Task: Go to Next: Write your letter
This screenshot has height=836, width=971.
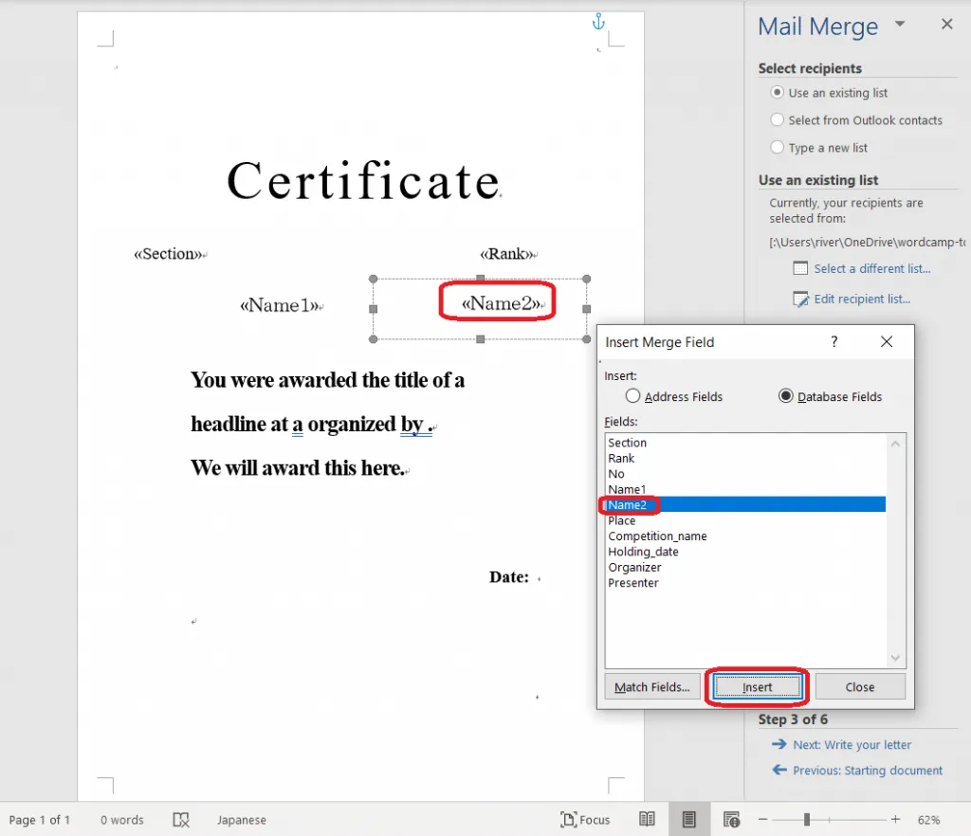Action: pyautogui.click(x=852, y=745)
